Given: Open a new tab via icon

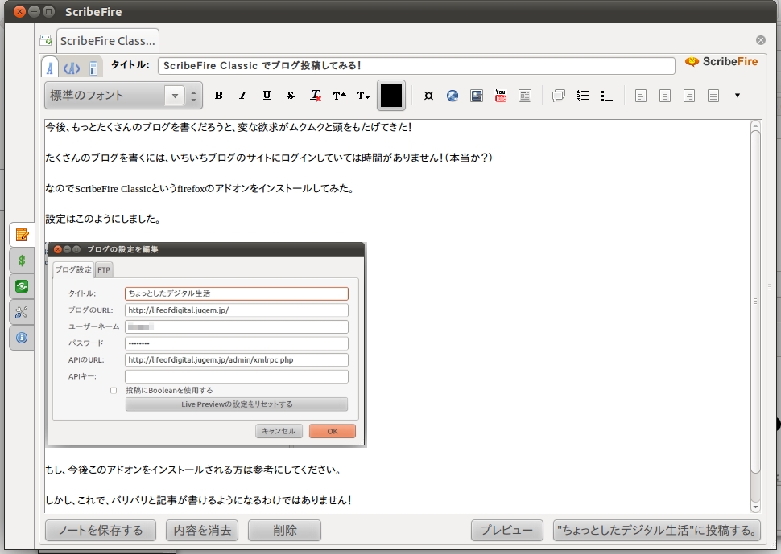Looking at the screenshot, I should click(x=47, y=40).
